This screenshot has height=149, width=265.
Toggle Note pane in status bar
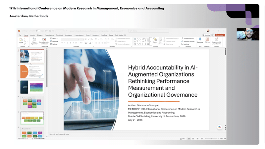coord(182,139)
